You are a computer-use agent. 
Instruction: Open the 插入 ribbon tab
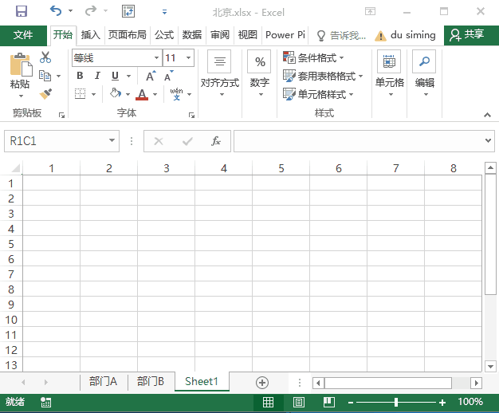[90, 35]
